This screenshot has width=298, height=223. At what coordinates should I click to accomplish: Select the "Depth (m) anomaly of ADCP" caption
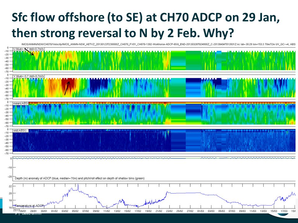[x=79, y=178]
